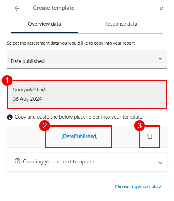Screen dimensions: 174x201
Task: Click the Select the assessment data instruction text
Action: [x=71, y=43]
